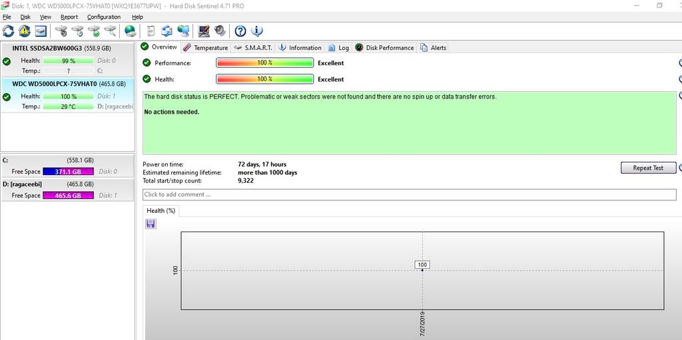Select the C: partition header
Screen dimensions: 682x340
[x=67, y=160]
